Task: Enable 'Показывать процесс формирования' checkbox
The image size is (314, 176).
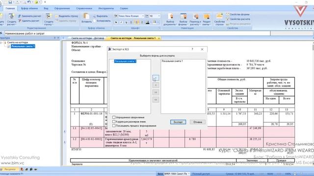Action: click(x=114, y=126)
